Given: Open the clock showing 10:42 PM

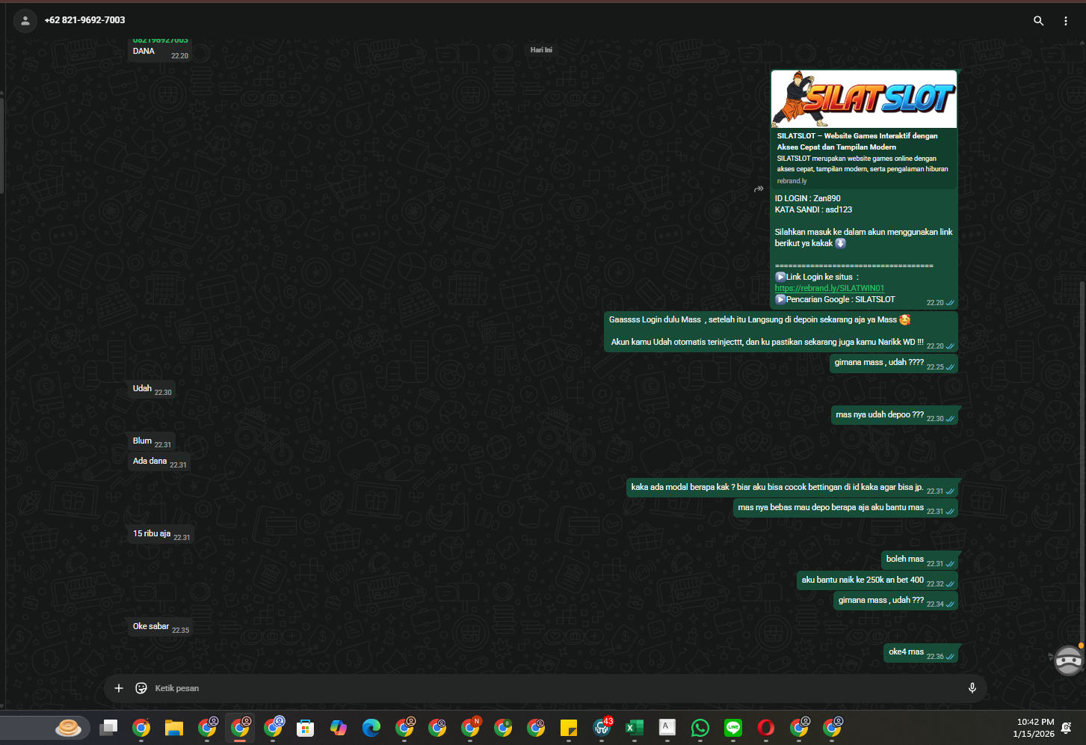Looking at the screenshot, I should (1034, 728).
